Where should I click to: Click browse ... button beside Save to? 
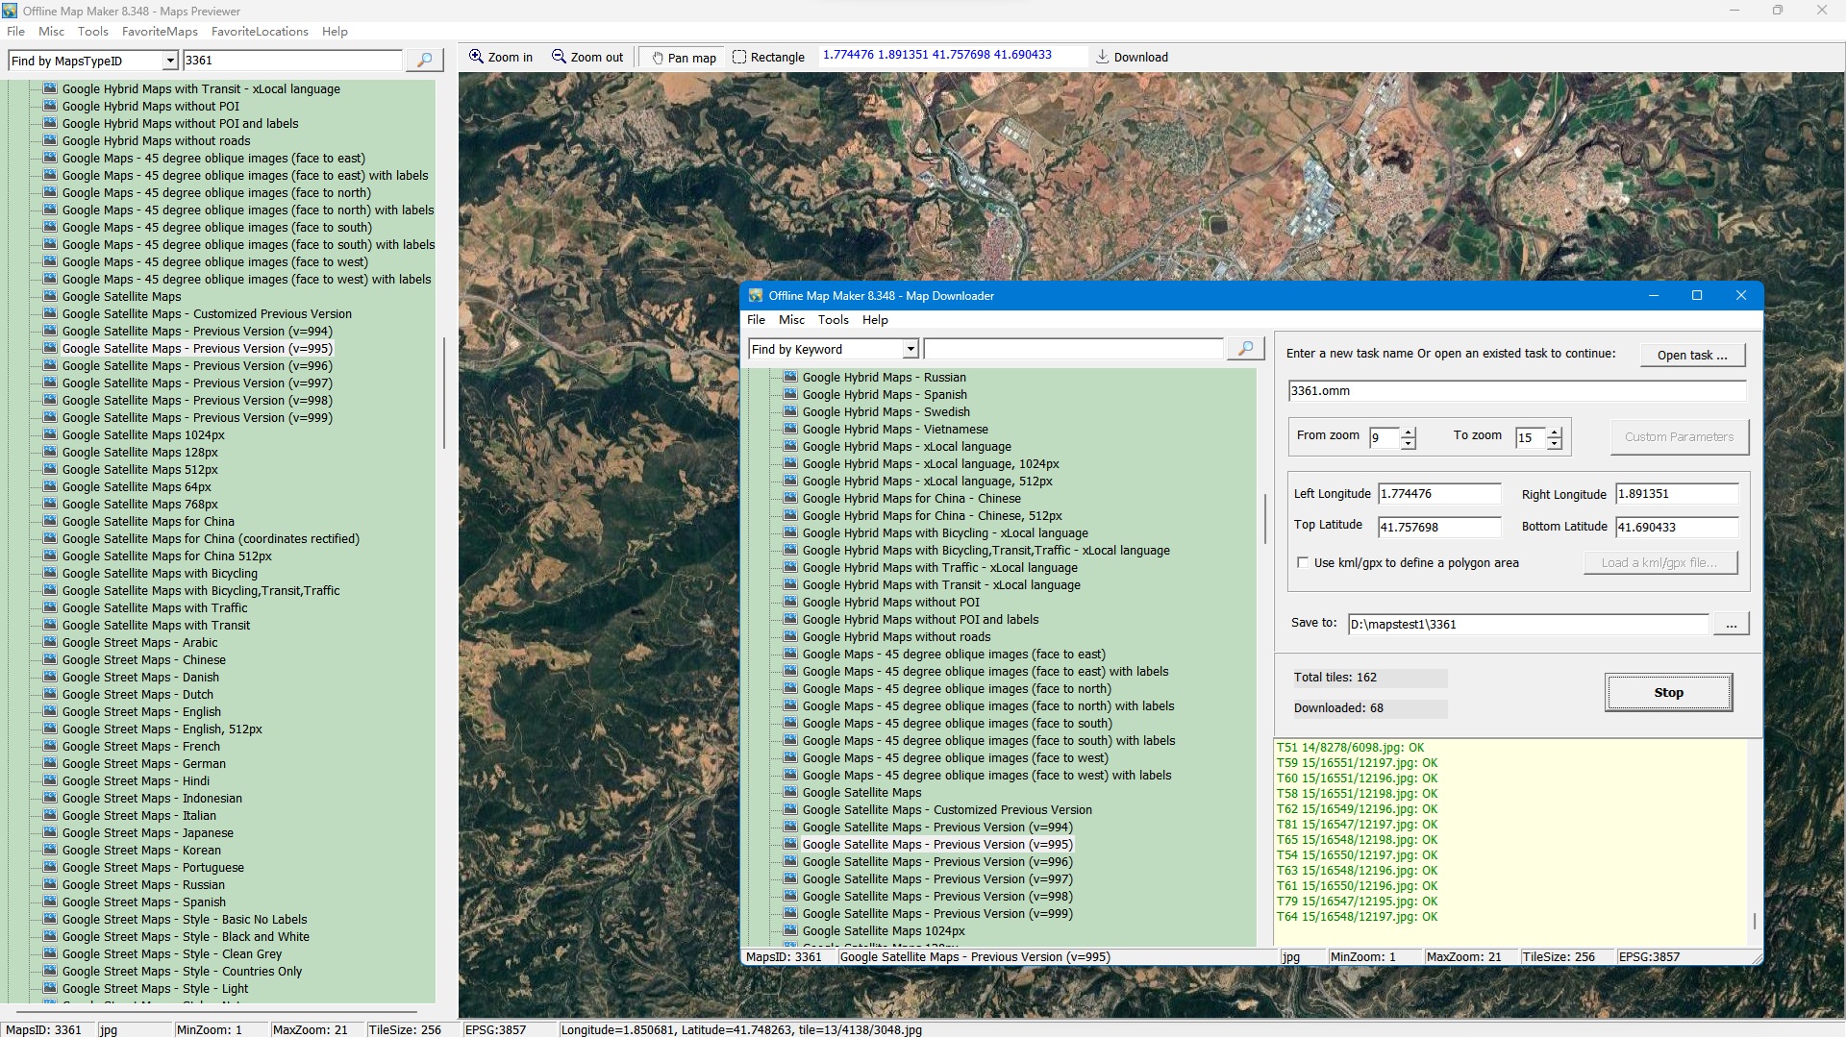tap(1731, 625)
